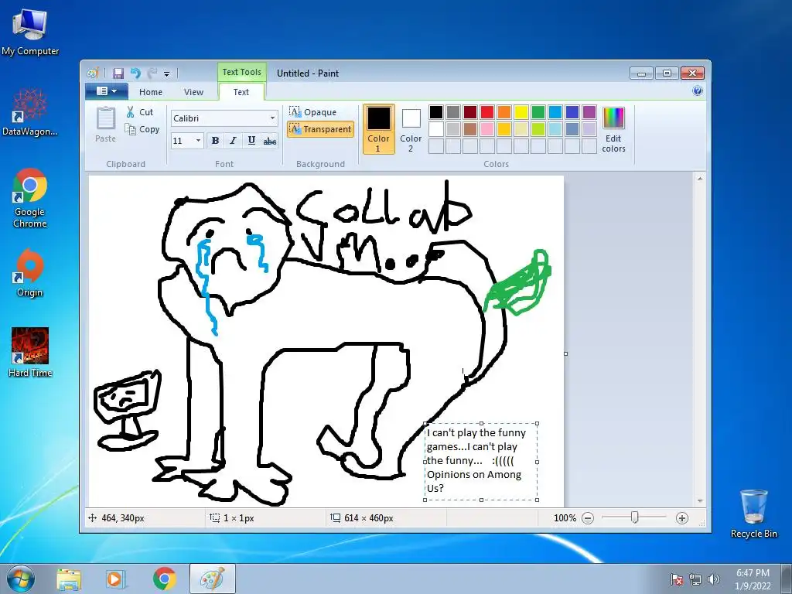The width and height of the screenshot is (792, 594).
Task: Open Paint Help question mark icon
Action: click(698, 91)
